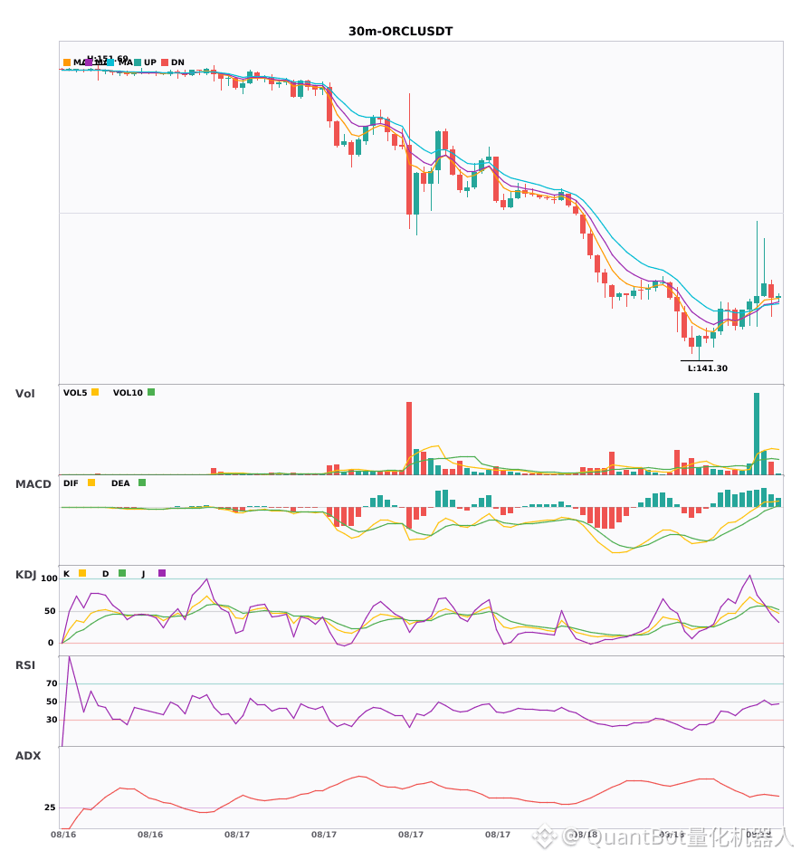Image resolution: width=801 pixels, height=860 pixels.
Task: Click the 0 tick on KDJ axis
Action: pyautogui.click(x=51, y=643)
